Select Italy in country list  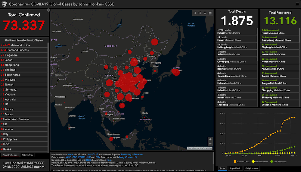pyautogui.click(x=24, y=134)
